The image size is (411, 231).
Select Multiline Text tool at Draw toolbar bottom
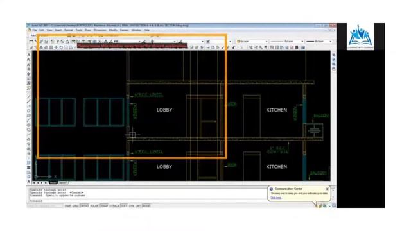(x=28, y=182)
